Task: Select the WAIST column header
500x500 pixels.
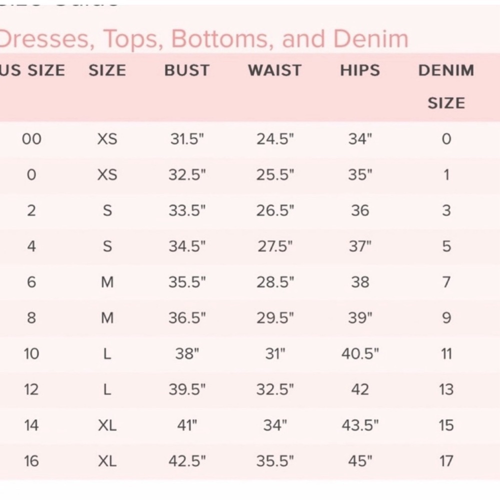Action: click(275, 70)
